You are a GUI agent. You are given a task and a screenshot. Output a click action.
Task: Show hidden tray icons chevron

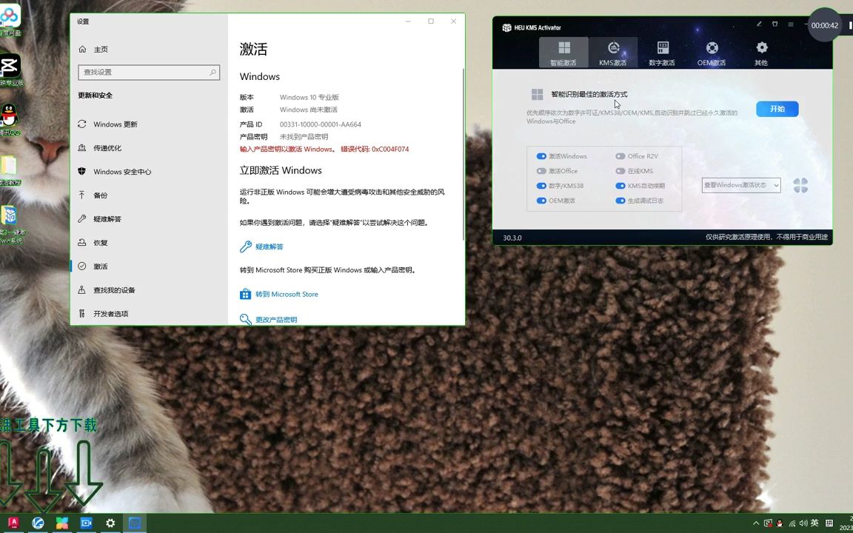(755, 523)
